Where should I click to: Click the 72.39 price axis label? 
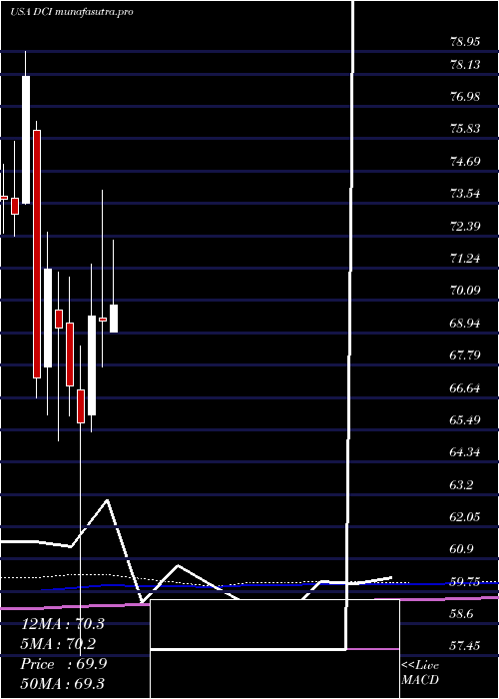(465, 227)
